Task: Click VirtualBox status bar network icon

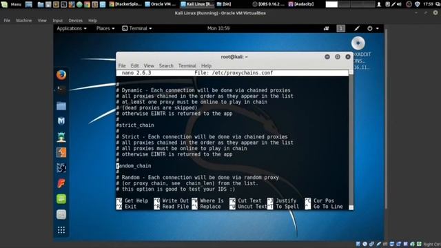Action: [371, 244]
